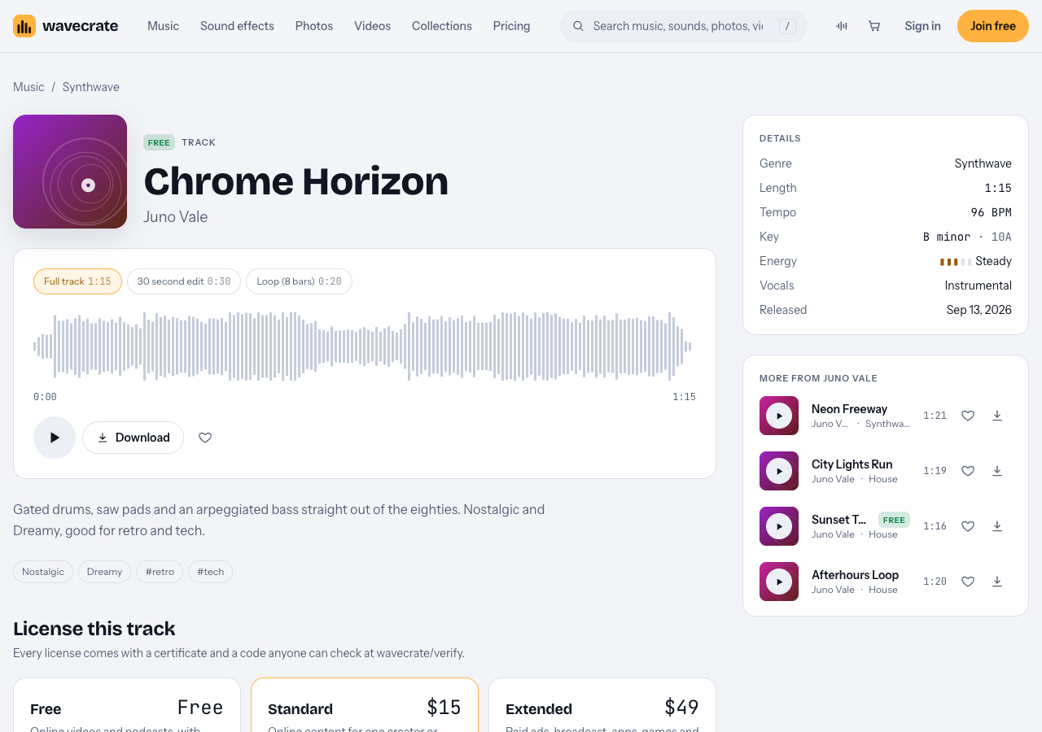Screen dimensions: 1042x732
Task: Go to Synthwave breadcrumb
Action: pyautogui.click(x=91, y=87)
